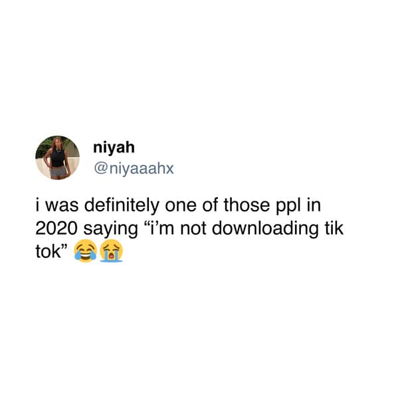
Task: Click the word was in the first line
Action: 61,206
